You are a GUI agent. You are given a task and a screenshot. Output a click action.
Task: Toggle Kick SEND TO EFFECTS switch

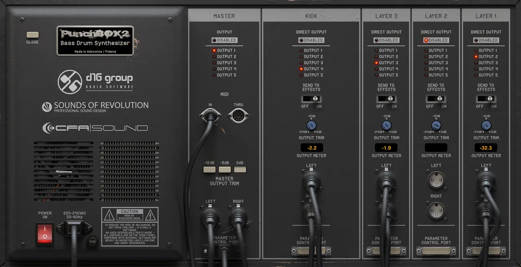(x=311, y=99)
